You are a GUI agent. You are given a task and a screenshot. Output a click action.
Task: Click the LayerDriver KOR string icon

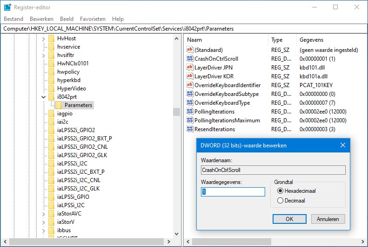point(190,76)
